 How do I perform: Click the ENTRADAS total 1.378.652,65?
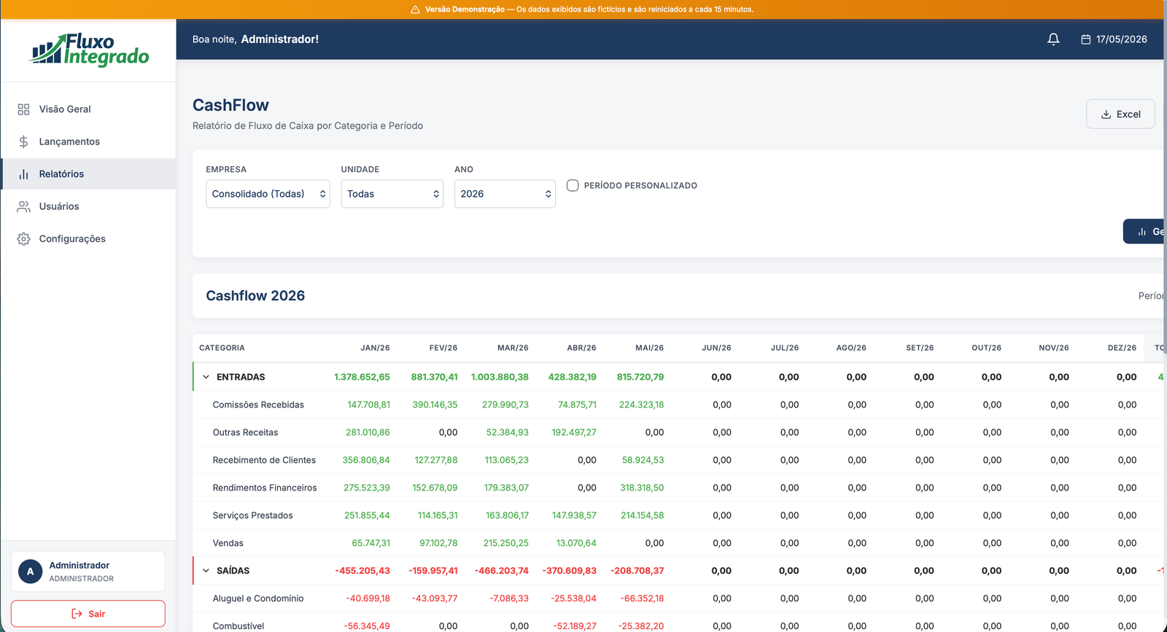click(x=362, y=377)
